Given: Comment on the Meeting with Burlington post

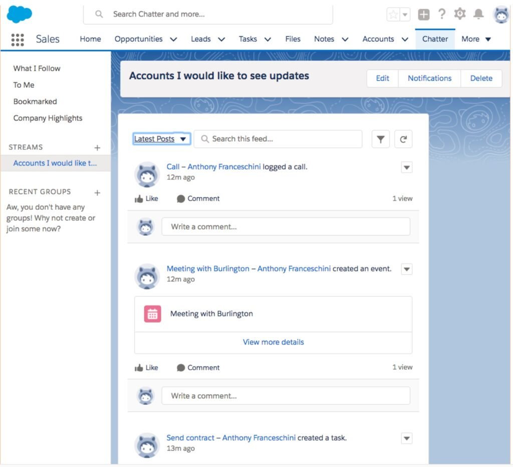Looking at the screenshot, I should click(198, 368).
